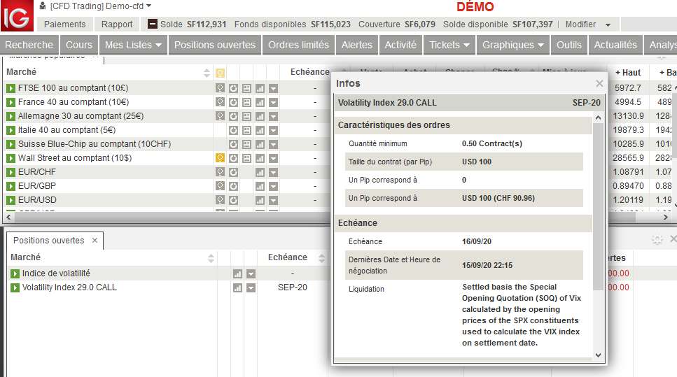Open chart icon for Indice de volatilité position
677x377 pixels.
point(237,274)
